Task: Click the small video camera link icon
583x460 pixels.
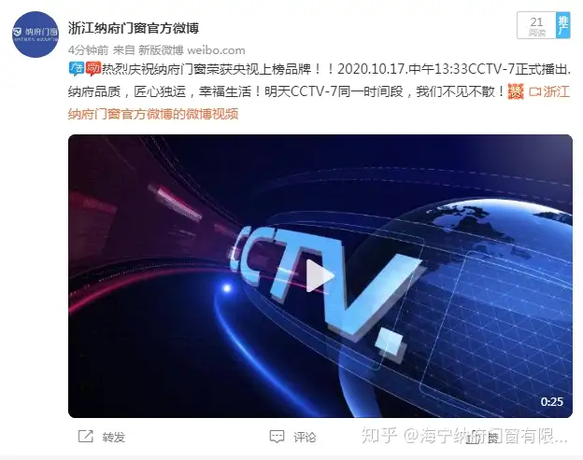Action: pyautogui.click(x=534, y=91)
